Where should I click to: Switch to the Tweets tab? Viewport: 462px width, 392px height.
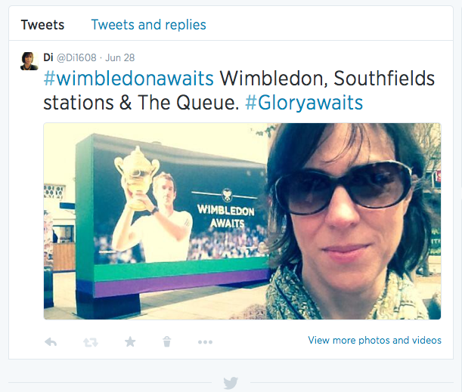[x=42, y=25]
